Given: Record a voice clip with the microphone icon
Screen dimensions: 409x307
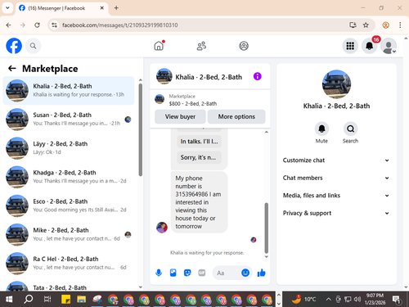Looking at the screenshot, I should click(x=159, y=273).
